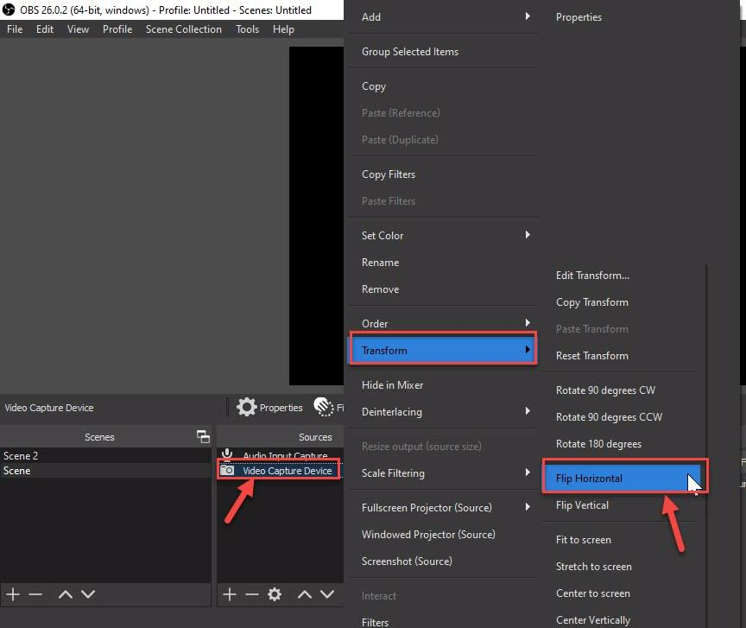Viewport: 746px width, 628px height.
Task: Expand the Add submenu arrow
Action: point(528,16)
